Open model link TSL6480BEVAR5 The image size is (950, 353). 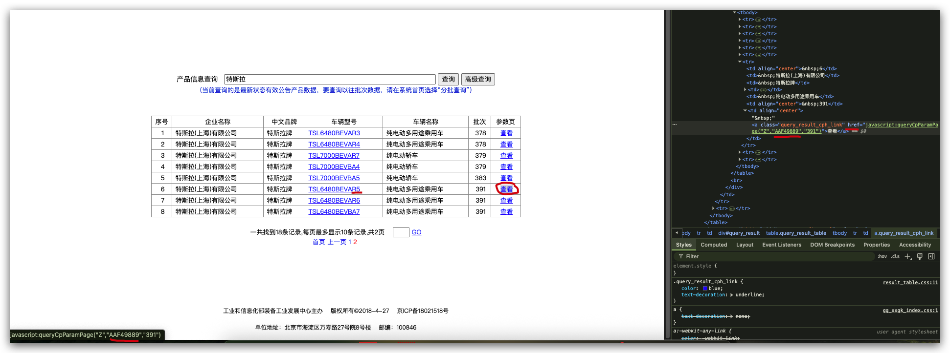coord(334,189)
